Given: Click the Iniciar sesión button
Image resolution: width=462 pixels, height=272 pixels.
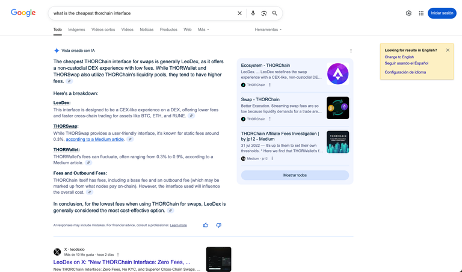Looking at the screenshot, I should (442, 13).
